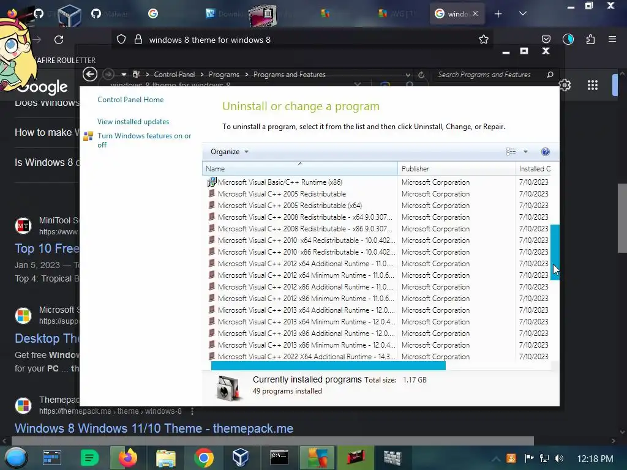Click the site identity lock icon
Image resolution: width=627 pixels, height=470 pixels.
pos(138,40)
